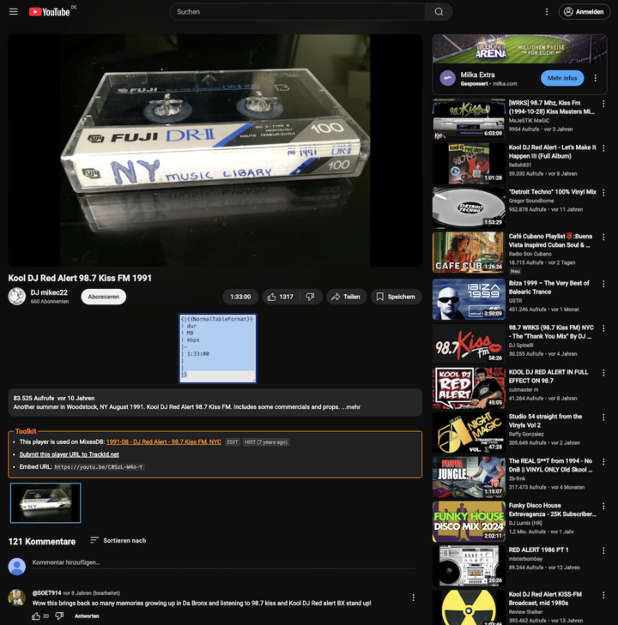The width and height of the screenshot is (618, 625).
Task: Open options for Café Cubano Playlist video
Action: click(x=603, y=237)
